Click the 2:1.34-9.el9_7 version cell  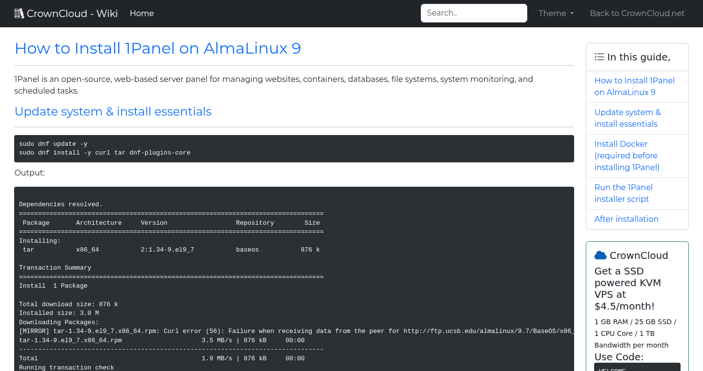(167, 250)
